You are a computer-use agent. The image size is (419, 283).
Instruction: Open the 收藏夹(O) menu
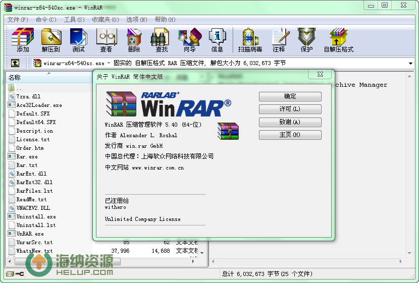106,20
